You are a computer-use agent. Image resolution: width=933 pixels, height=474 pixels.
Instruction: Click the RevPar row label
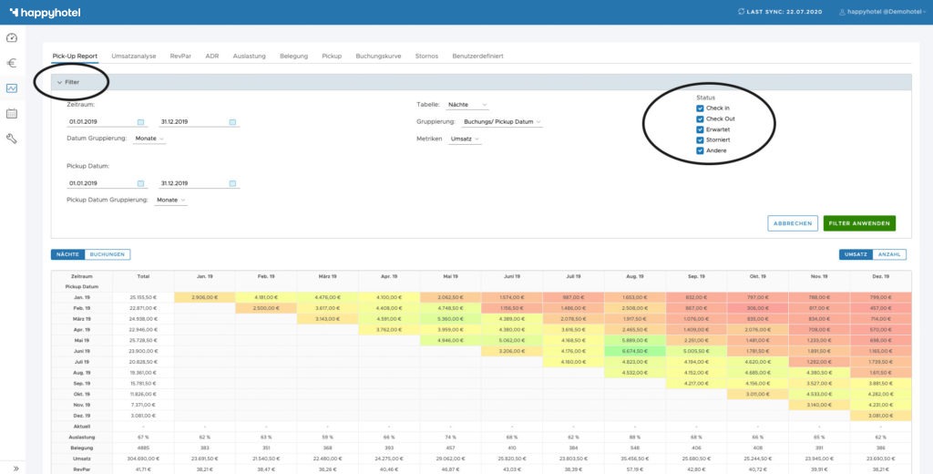81,469
